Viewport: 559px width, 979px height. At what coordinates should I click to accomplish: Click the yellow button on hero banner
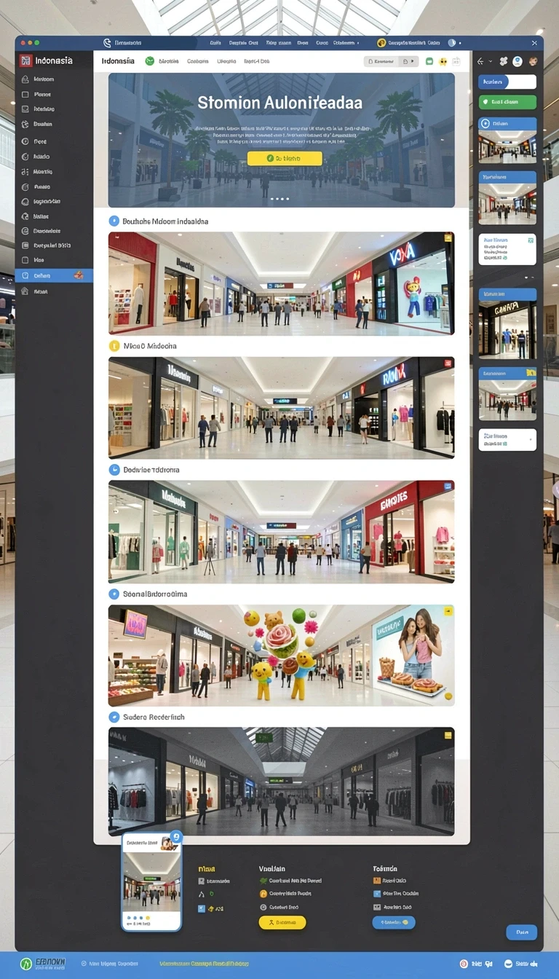(285, 158)
